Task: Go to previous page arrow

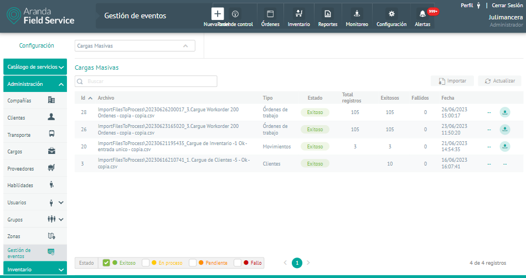Action: (285, 263)
